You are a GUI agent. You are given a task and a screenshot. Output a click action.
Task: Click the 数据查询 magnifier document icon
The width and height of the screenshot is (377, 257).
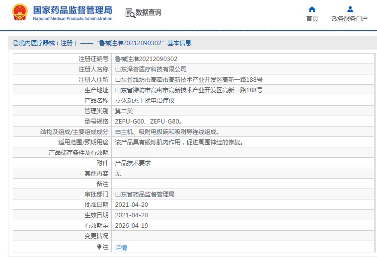(130, 13)
